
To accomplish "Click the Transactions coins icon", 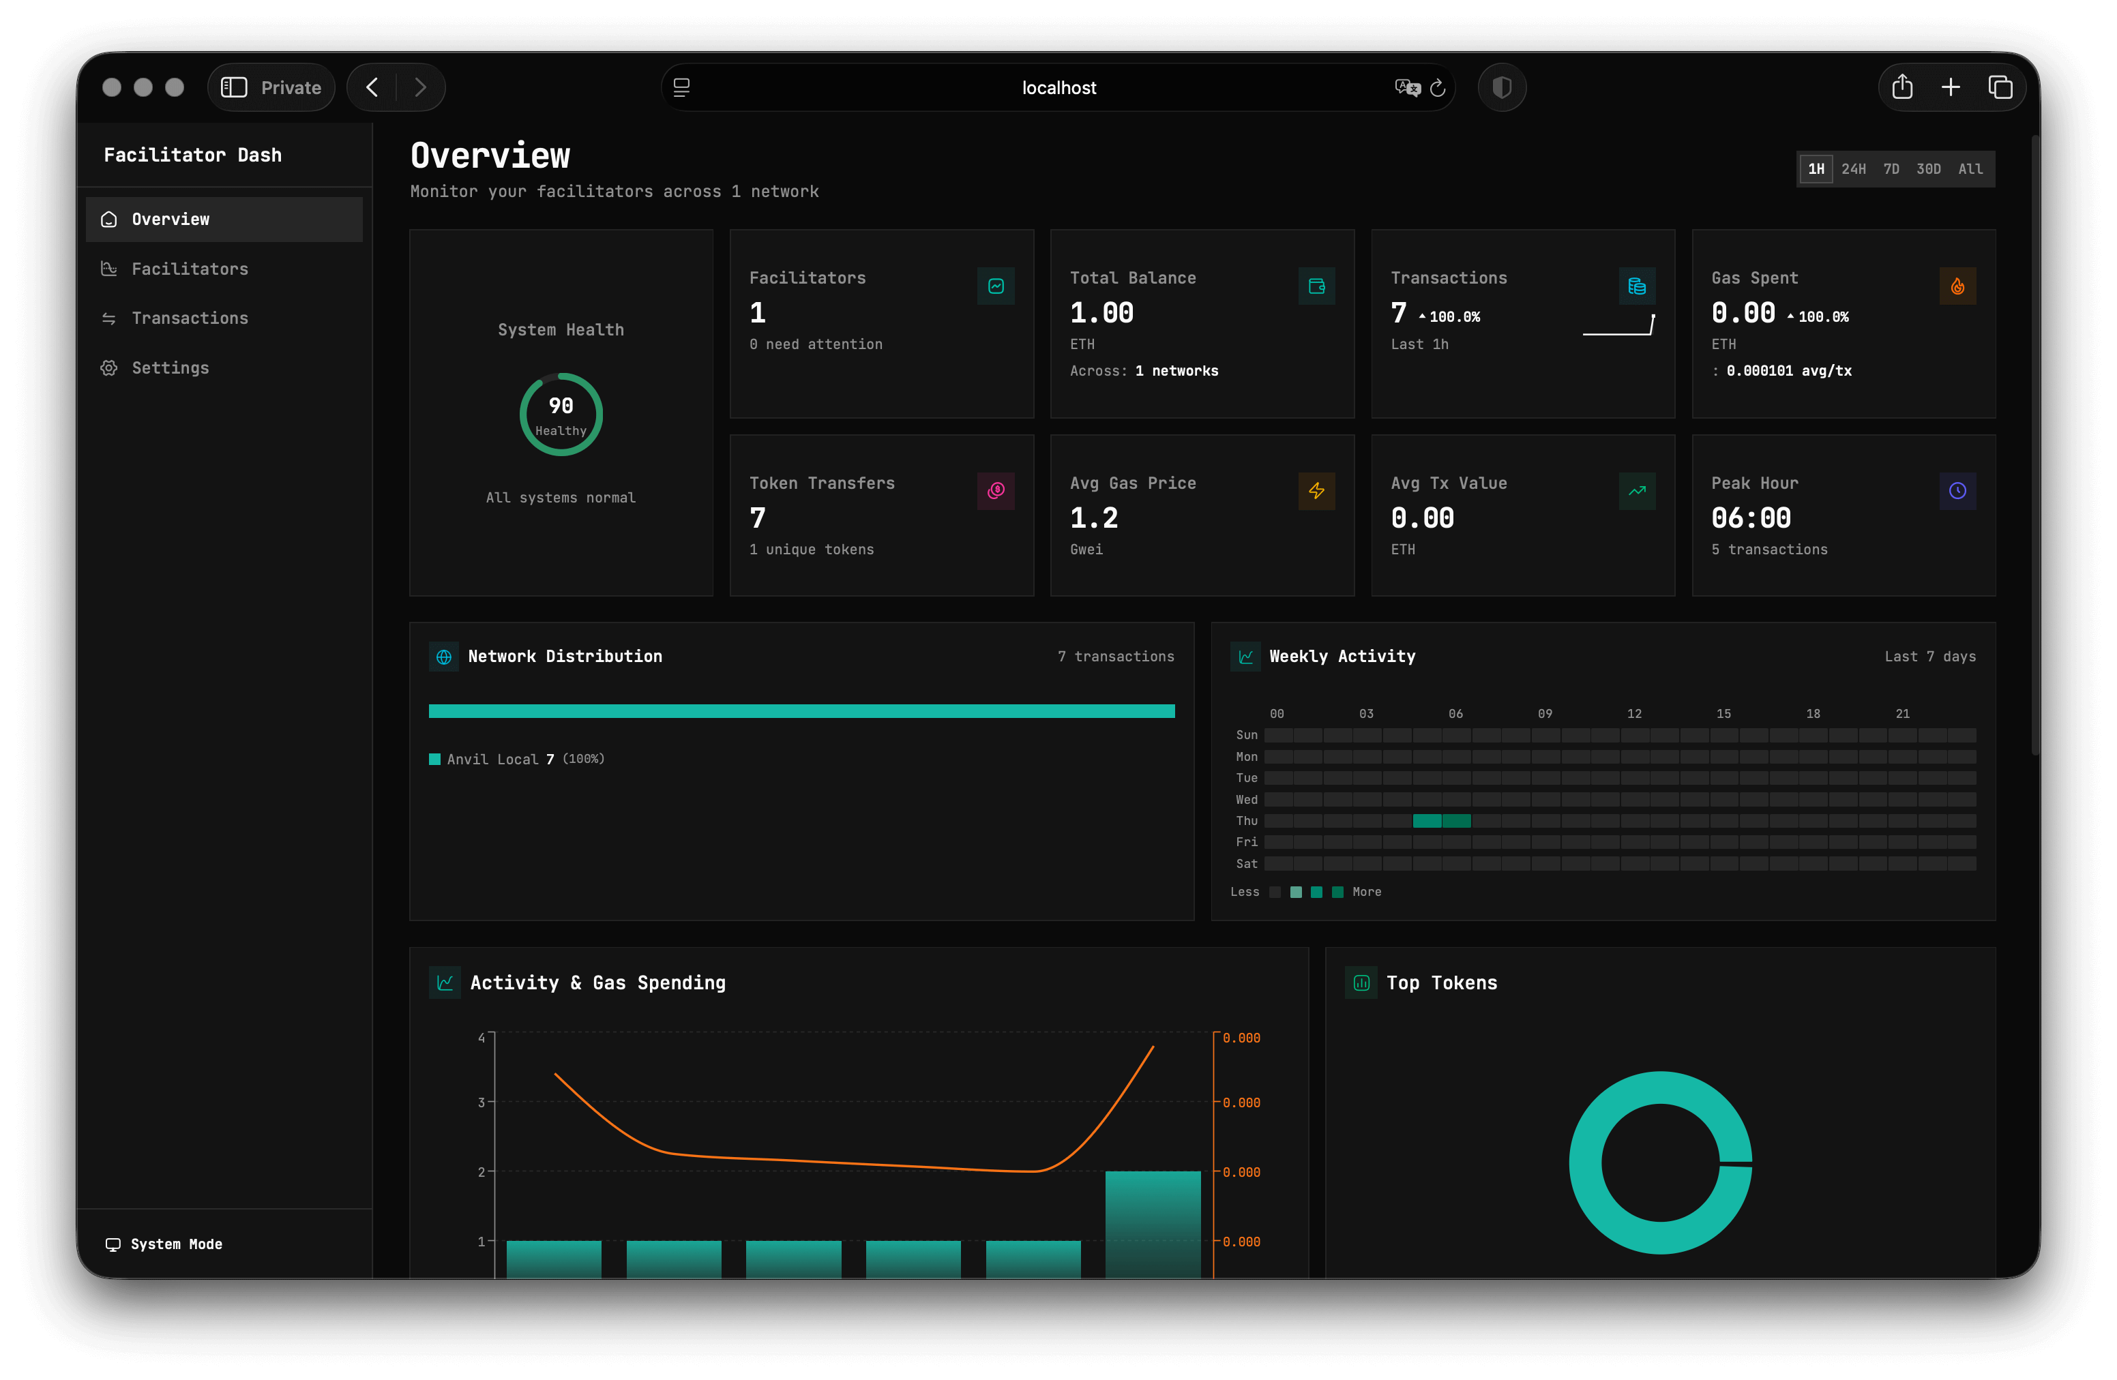I will pyautogui.click(x=1637, y=286).
